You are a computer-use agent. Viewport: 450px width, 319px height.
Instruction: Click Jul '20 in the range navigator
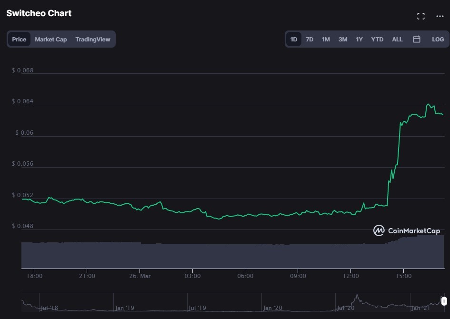[346, 308]
